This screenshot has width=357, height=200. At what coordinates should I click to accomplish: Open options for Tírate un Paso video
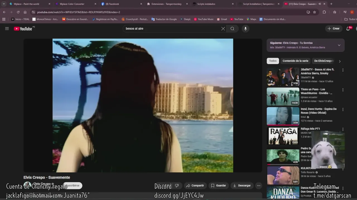point(343,90)
